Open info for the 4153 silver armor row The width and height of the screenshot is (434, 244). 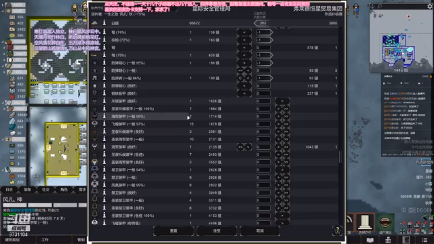tap(104, 216)
